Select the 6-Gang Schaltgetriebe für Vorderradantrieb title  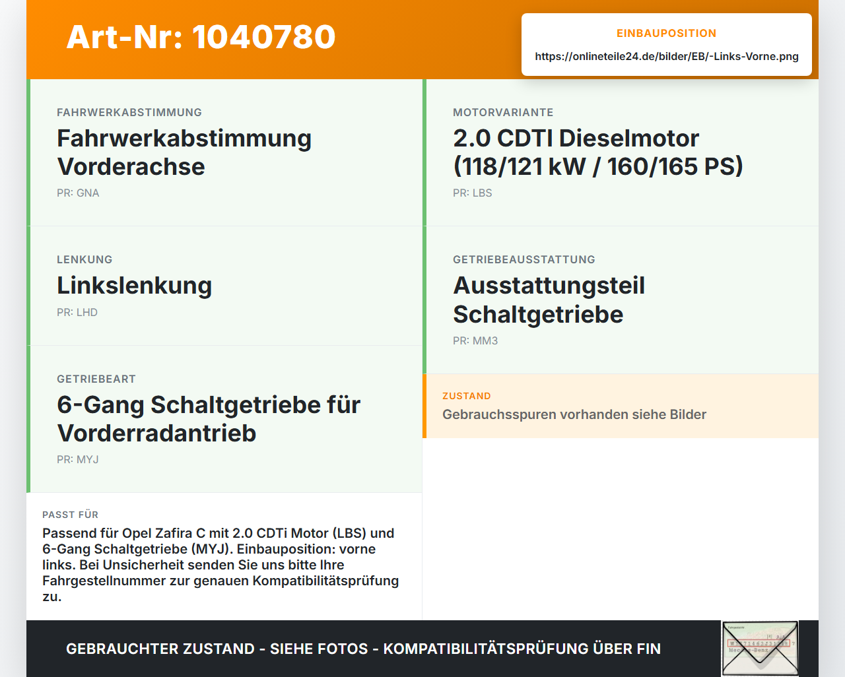click(x=209, y=419)
